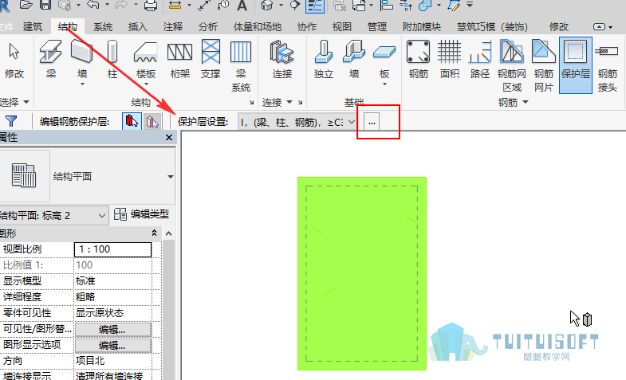The image size is (626, 380).
Task: Open the 建筑 ribbon tab
Action: pos(33,27)
